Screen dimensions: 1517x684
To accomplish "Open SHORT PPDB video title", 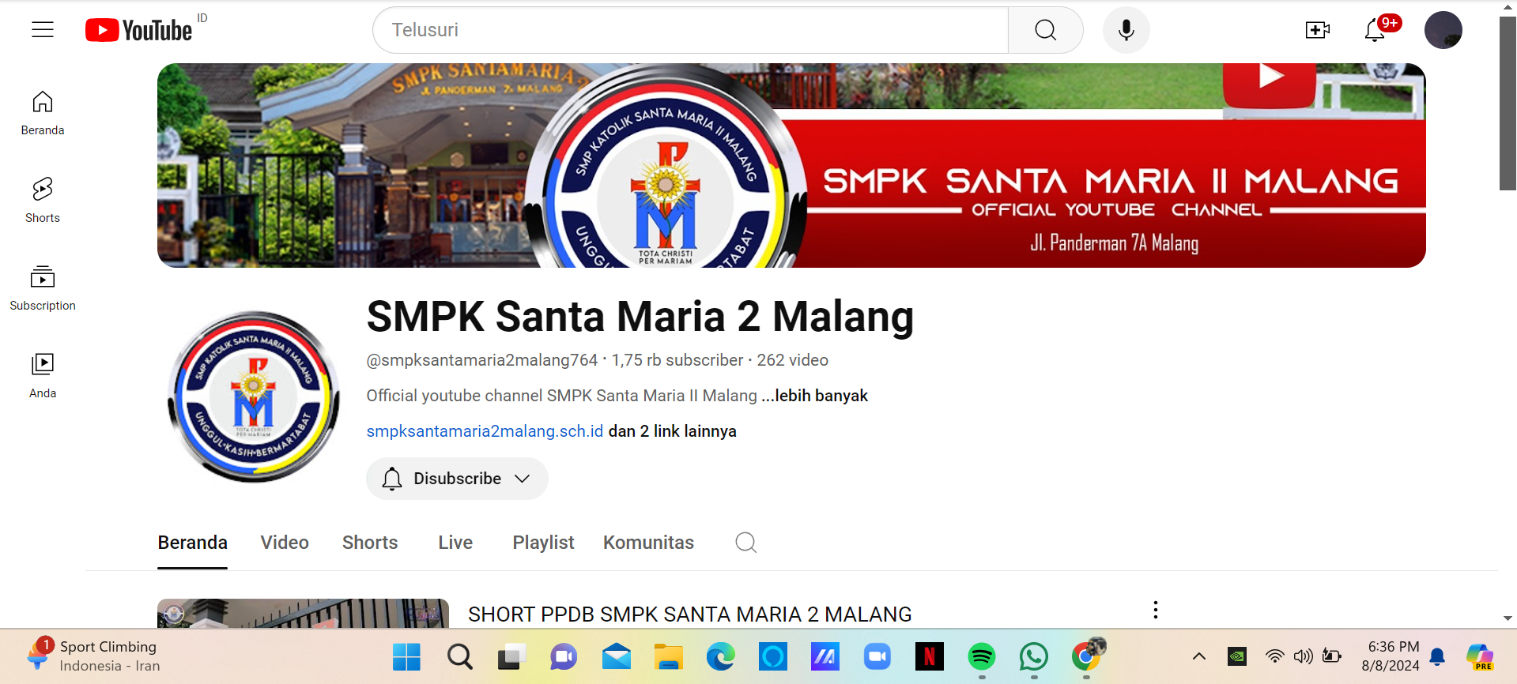I will [x=690, y=614].
